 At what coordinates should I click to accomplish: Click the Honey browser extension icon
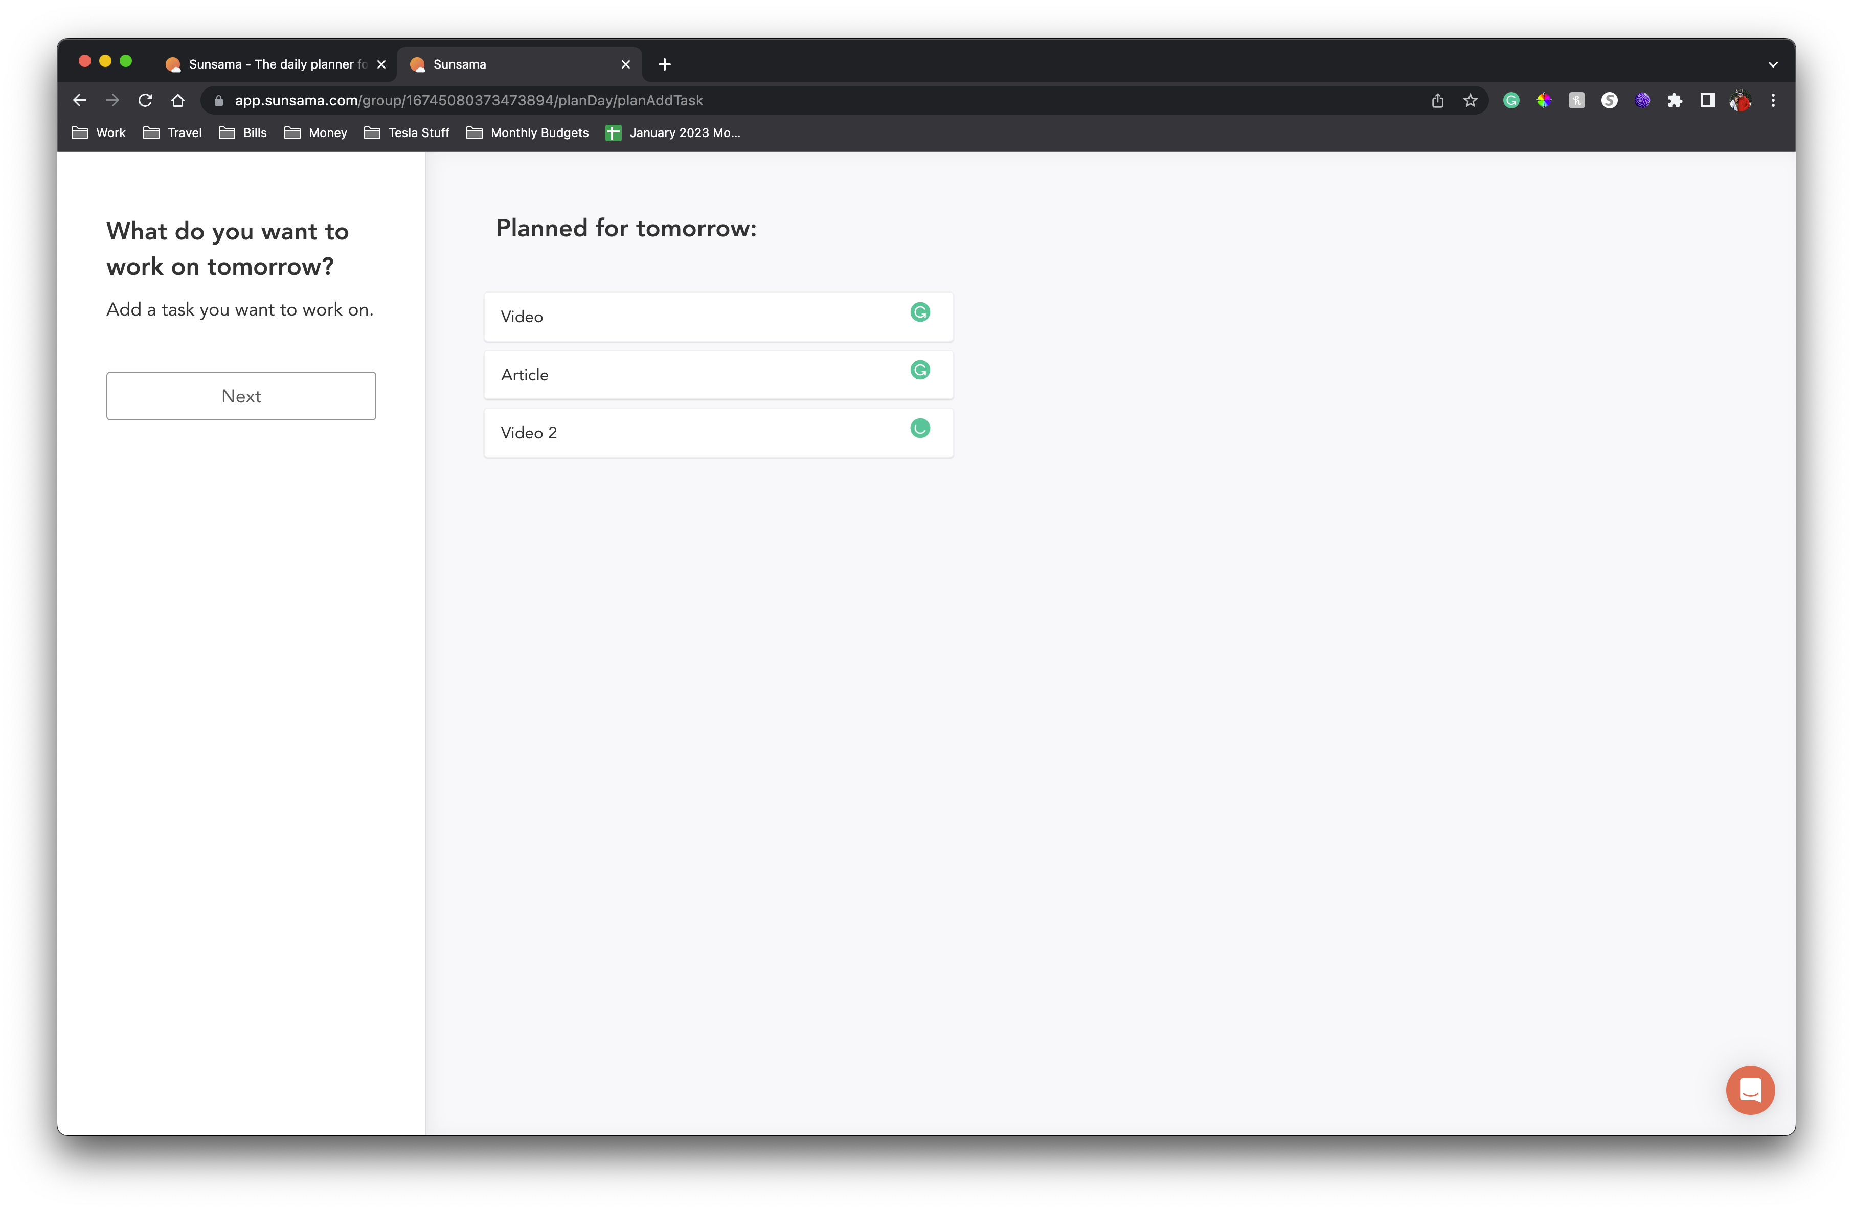[1576, 100]
